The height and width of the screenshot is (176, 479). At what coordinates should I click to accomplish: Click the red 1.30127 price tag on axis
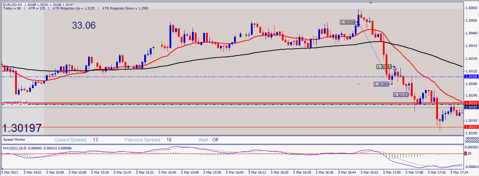pos(471,127)
